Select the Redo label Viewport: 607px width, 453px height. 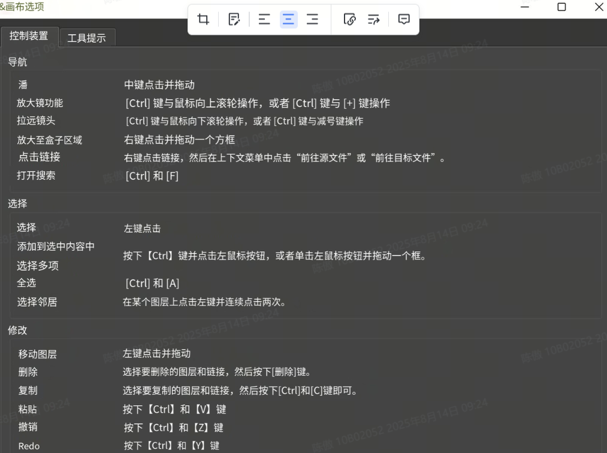(29, 446)
